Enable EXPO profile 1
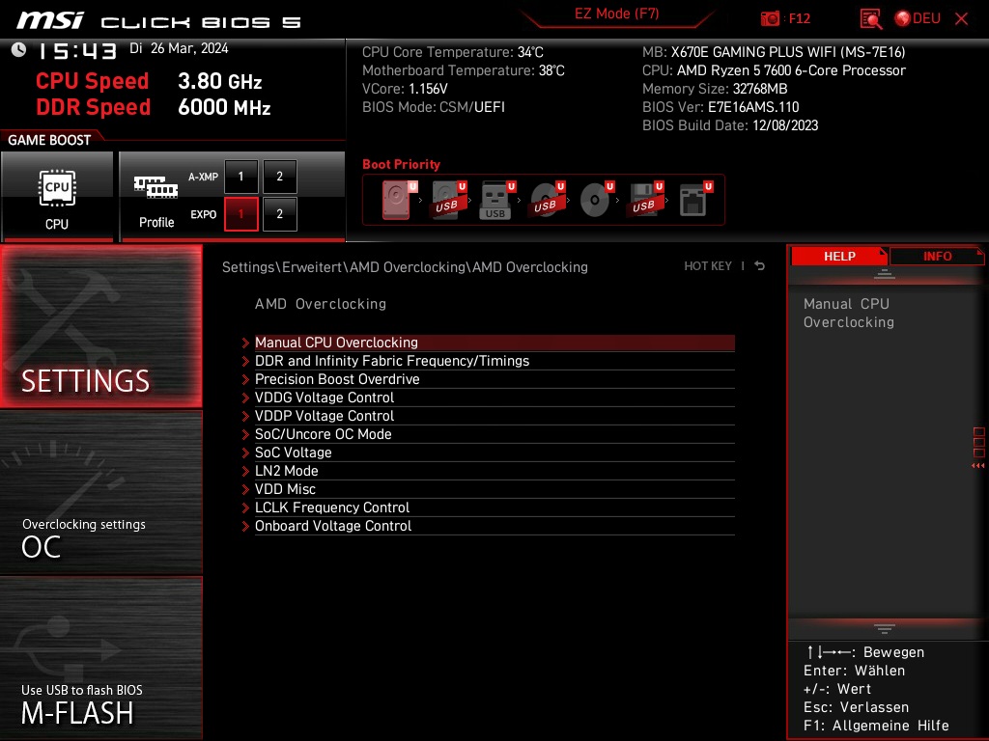 coord(240,214)
